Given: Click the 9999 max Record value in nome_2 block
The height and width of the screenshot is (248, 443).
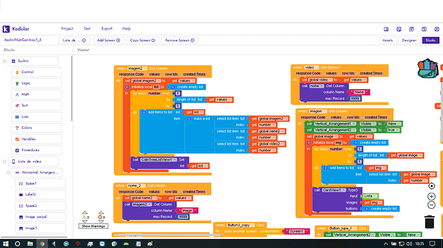Looking at the screenshot, I should pyautogui.click(x=183, y=217).
